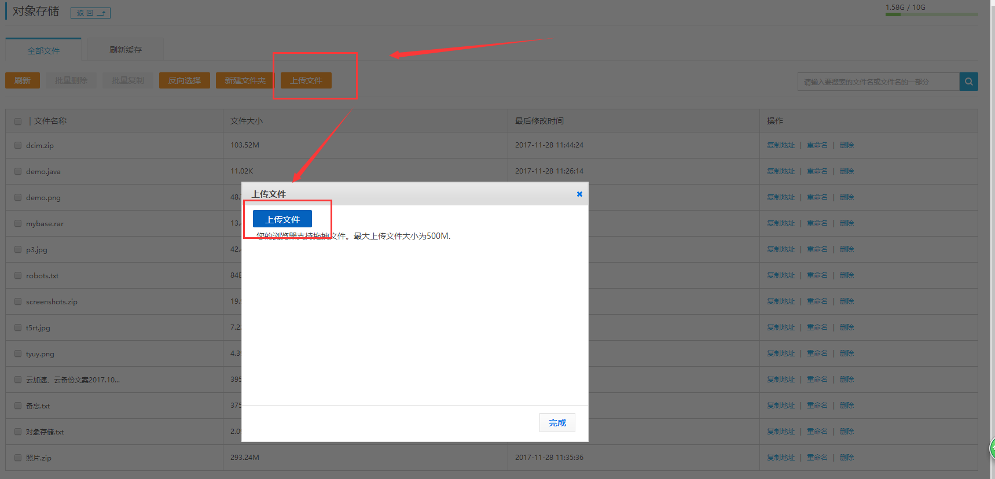Delete the 照片.zip file
Image resolution: width=995 pixels, height=479 pixels.
[846, 458]
